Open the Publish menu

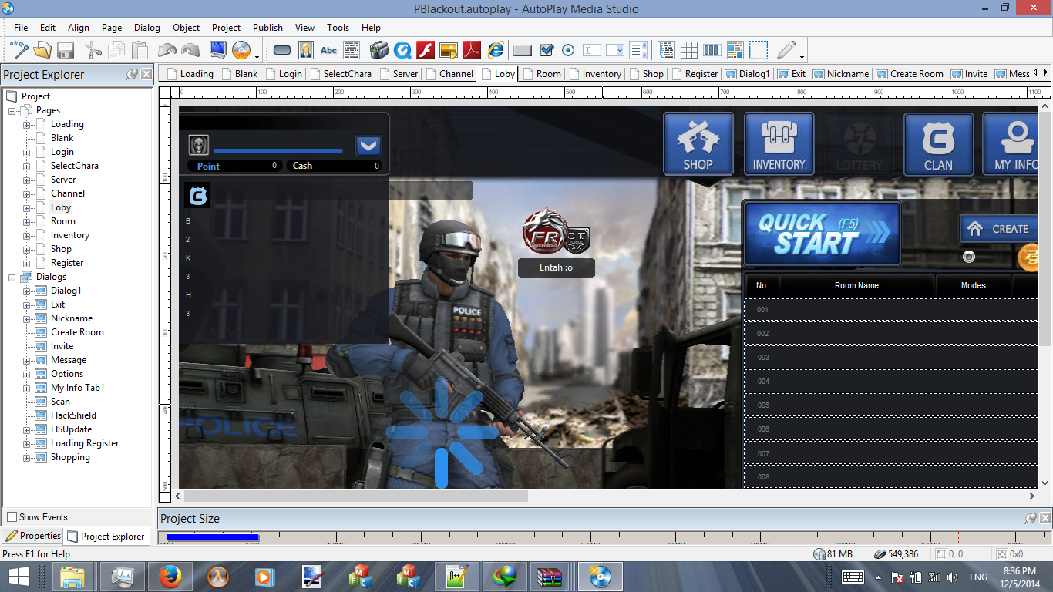(267, 28)
